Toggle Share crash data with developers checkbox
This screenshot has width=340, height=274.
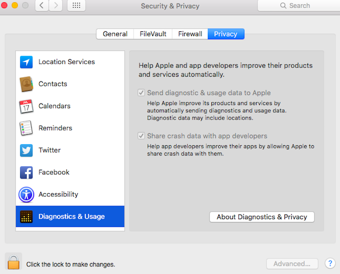tap(141, 136)
